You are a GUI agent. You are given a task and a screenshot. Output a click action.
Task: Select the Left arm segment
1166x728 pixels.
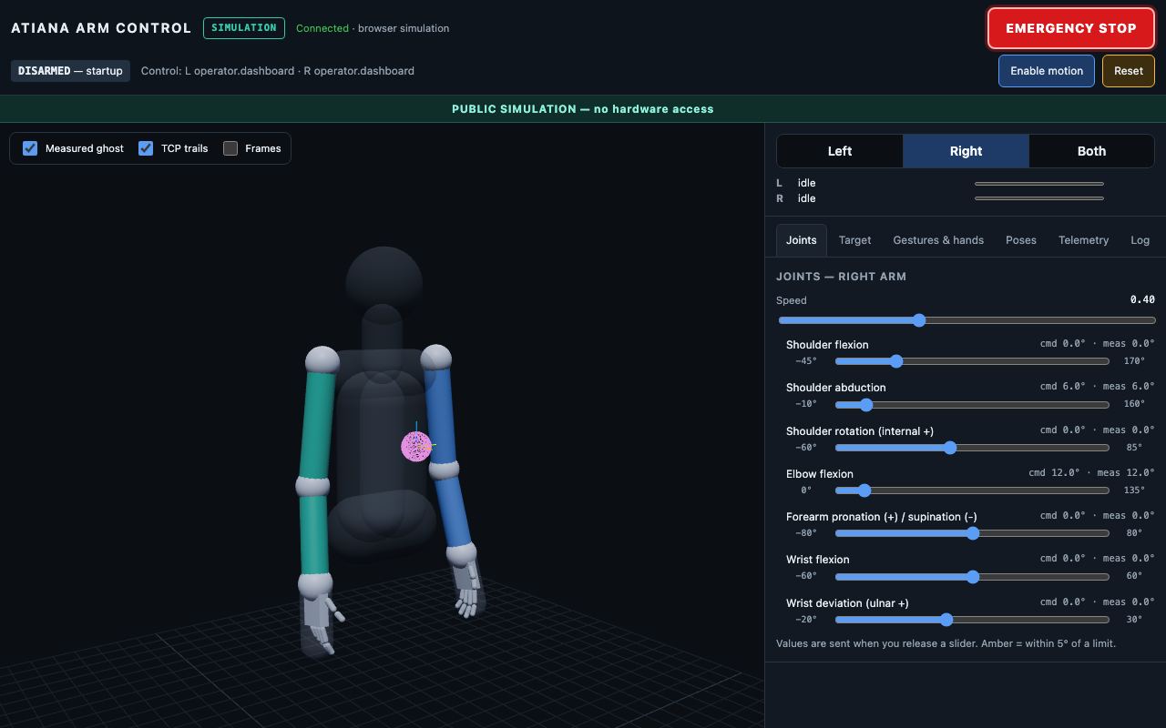pyautogui.click(x=840, y=151)
